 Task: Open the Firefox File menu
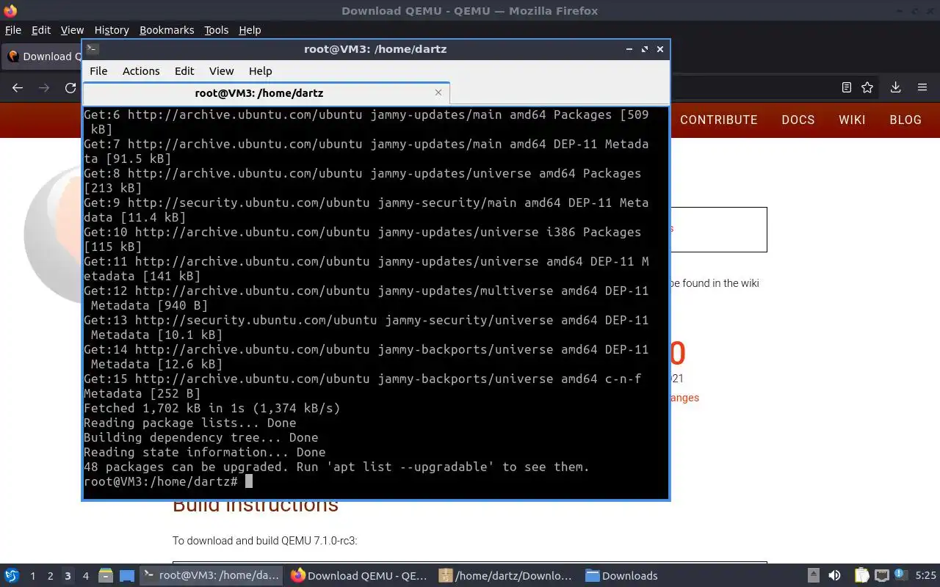pos(13,30)
